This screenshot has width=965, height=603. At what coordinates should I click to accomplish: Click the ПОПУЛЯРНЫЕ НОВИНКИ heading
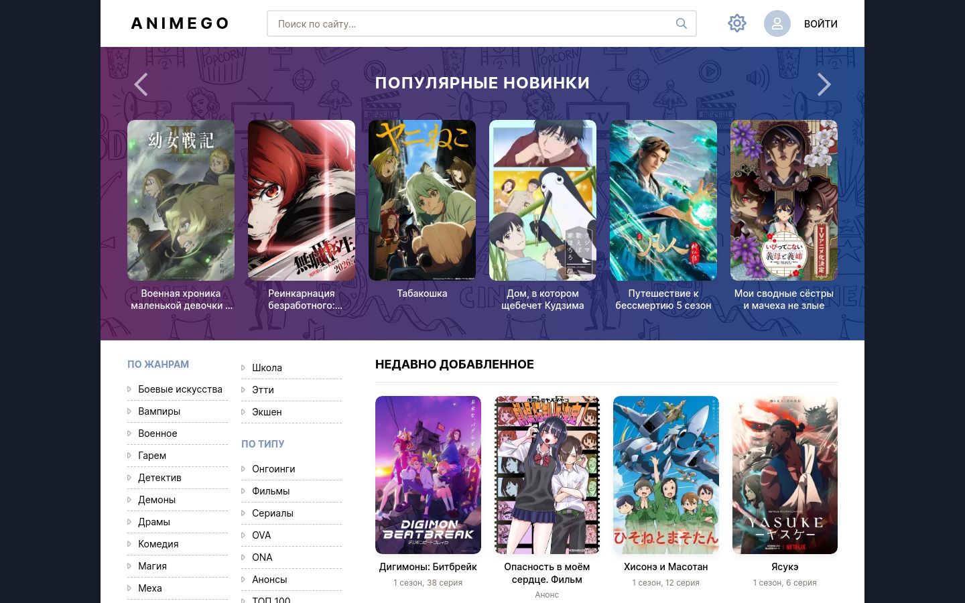[x=482, y=83]
